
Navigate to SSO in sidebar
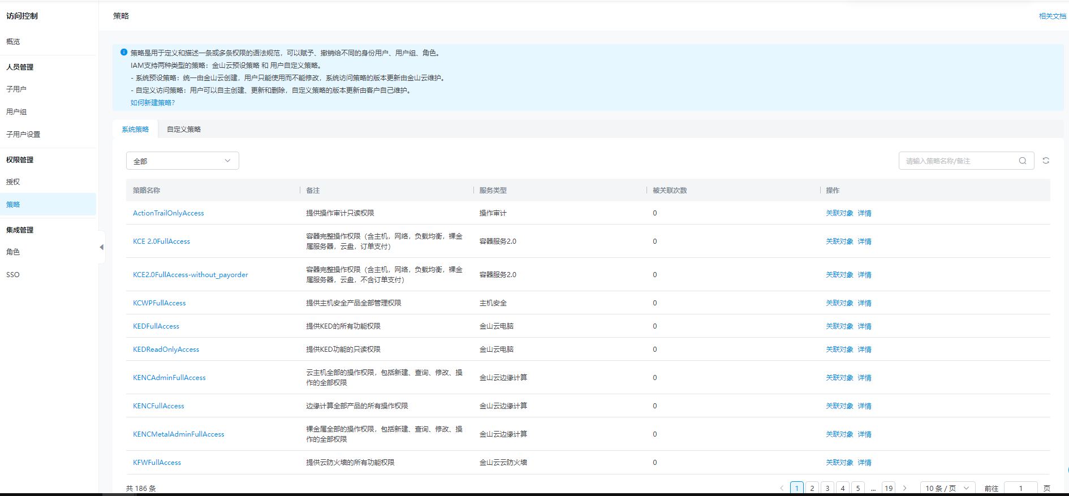(13, 275)
